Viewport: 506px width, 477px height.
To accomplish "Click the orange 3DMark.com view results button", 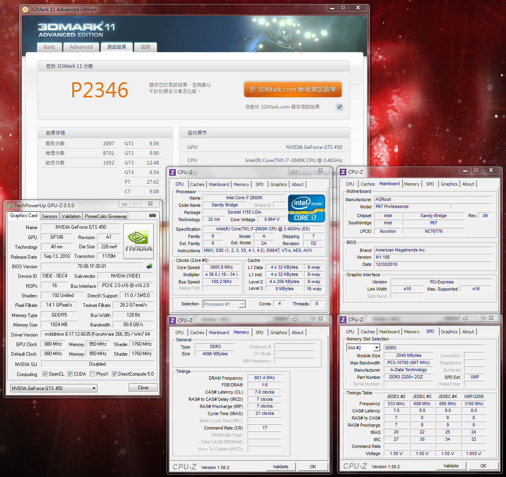I will point(293,89).
